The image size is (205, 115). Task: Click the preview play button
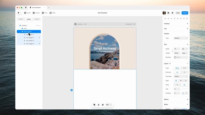pos(172,13)
